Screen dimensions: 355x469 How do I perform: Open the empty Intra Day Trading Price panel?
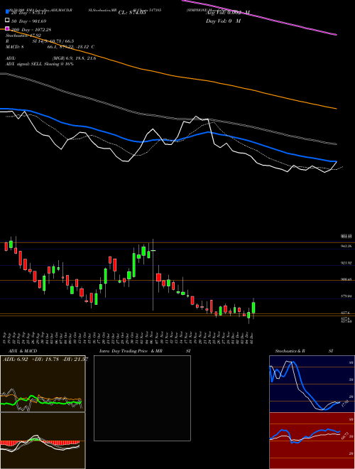[x=142, y=398]
